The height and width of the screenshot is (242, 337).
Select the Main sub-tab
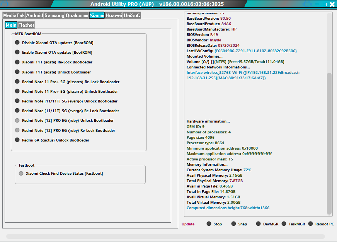coord(11,25)
